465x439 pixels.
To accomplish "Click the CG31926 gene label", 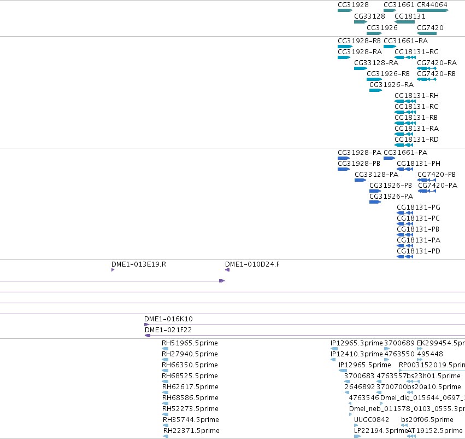I will 382,27.
